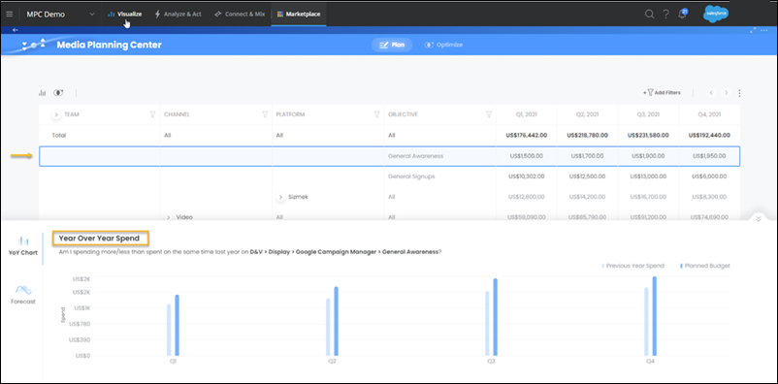Click the US$231,580.00 total cell
Viewport: 778px width, 384px height.
click(x=649, y=135)
